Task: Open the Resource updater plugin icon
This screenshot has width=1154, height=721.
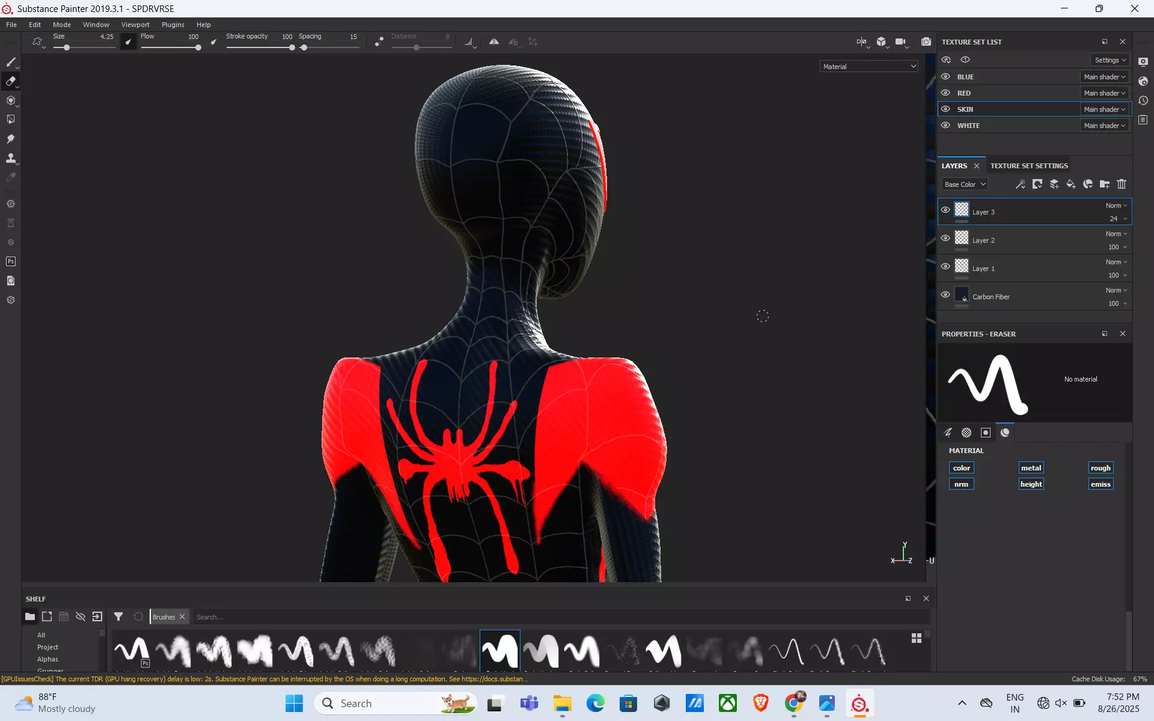Action: click(x=11, y=281)
